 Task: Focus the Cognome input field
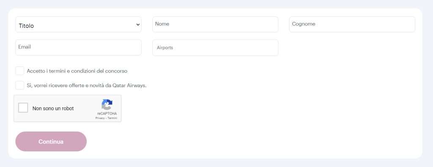352,24
